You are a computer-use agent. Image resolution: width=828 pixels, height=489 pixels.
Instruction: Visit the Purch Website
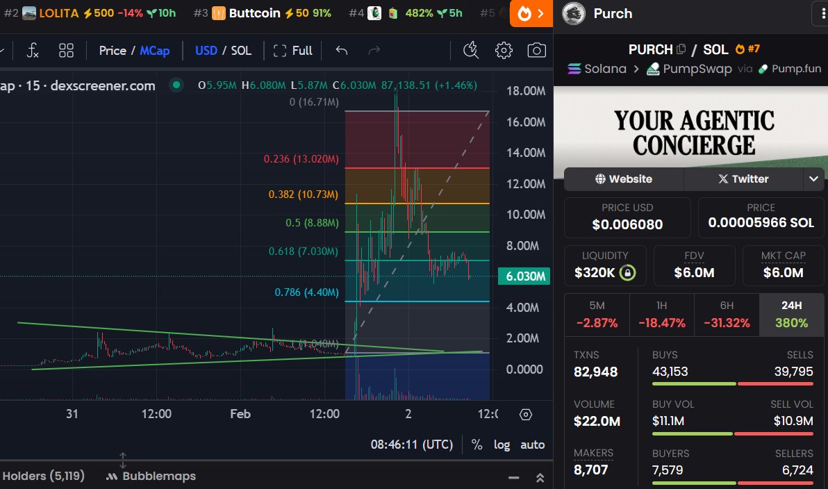tap(624, 179)
